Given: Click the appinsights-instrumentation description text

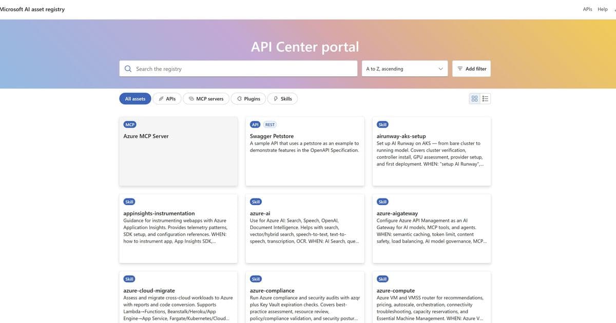Looking at the screenshot, I should (175, 231).
